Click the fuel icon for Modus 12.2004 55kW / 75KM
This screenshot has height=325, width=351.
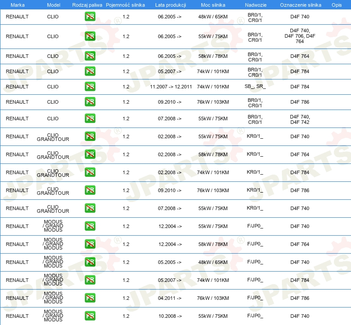(x=90, y=226)
